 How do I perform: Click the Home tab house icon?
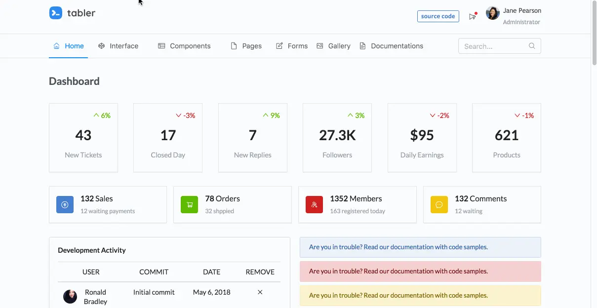point(56,46)
